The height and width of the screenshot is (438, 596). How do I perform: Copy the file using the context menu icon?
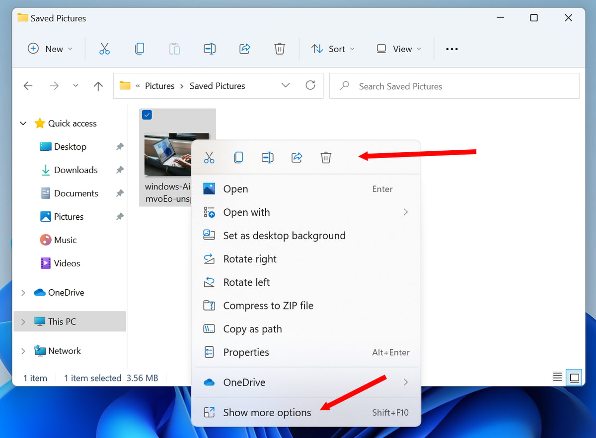point(238,158)
